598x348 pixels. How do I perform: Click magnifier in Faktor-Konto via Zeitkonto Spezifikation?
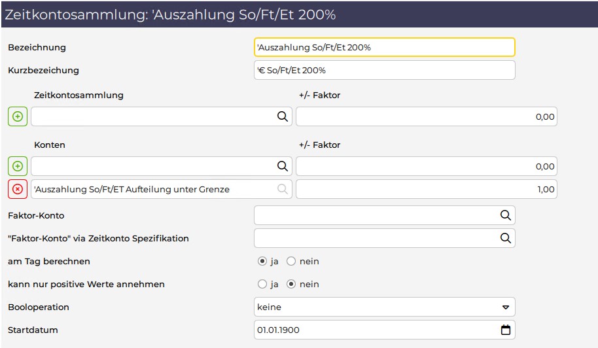pos(505,238)
